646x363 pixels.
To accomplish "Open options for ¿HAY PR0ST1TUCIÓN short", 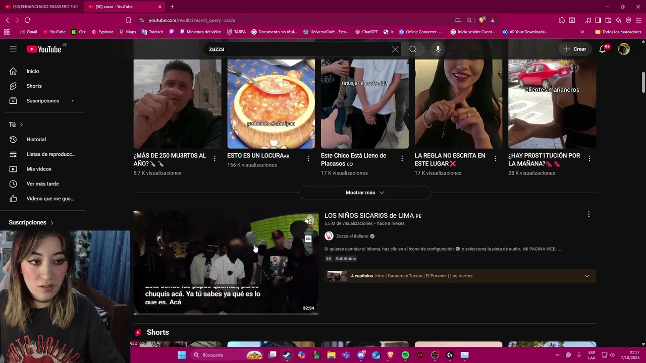I will pyautogui.click(x=589, y=158).
